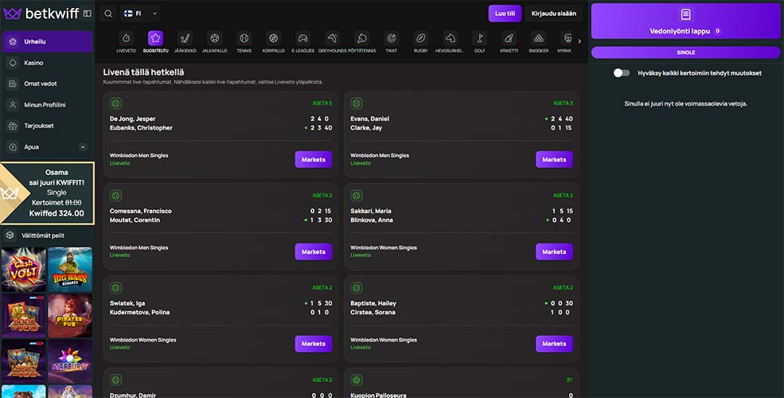784x398 pixels.
Task: Click the Vedonlyönti lappu header
Action: click(x=685, y=21)
